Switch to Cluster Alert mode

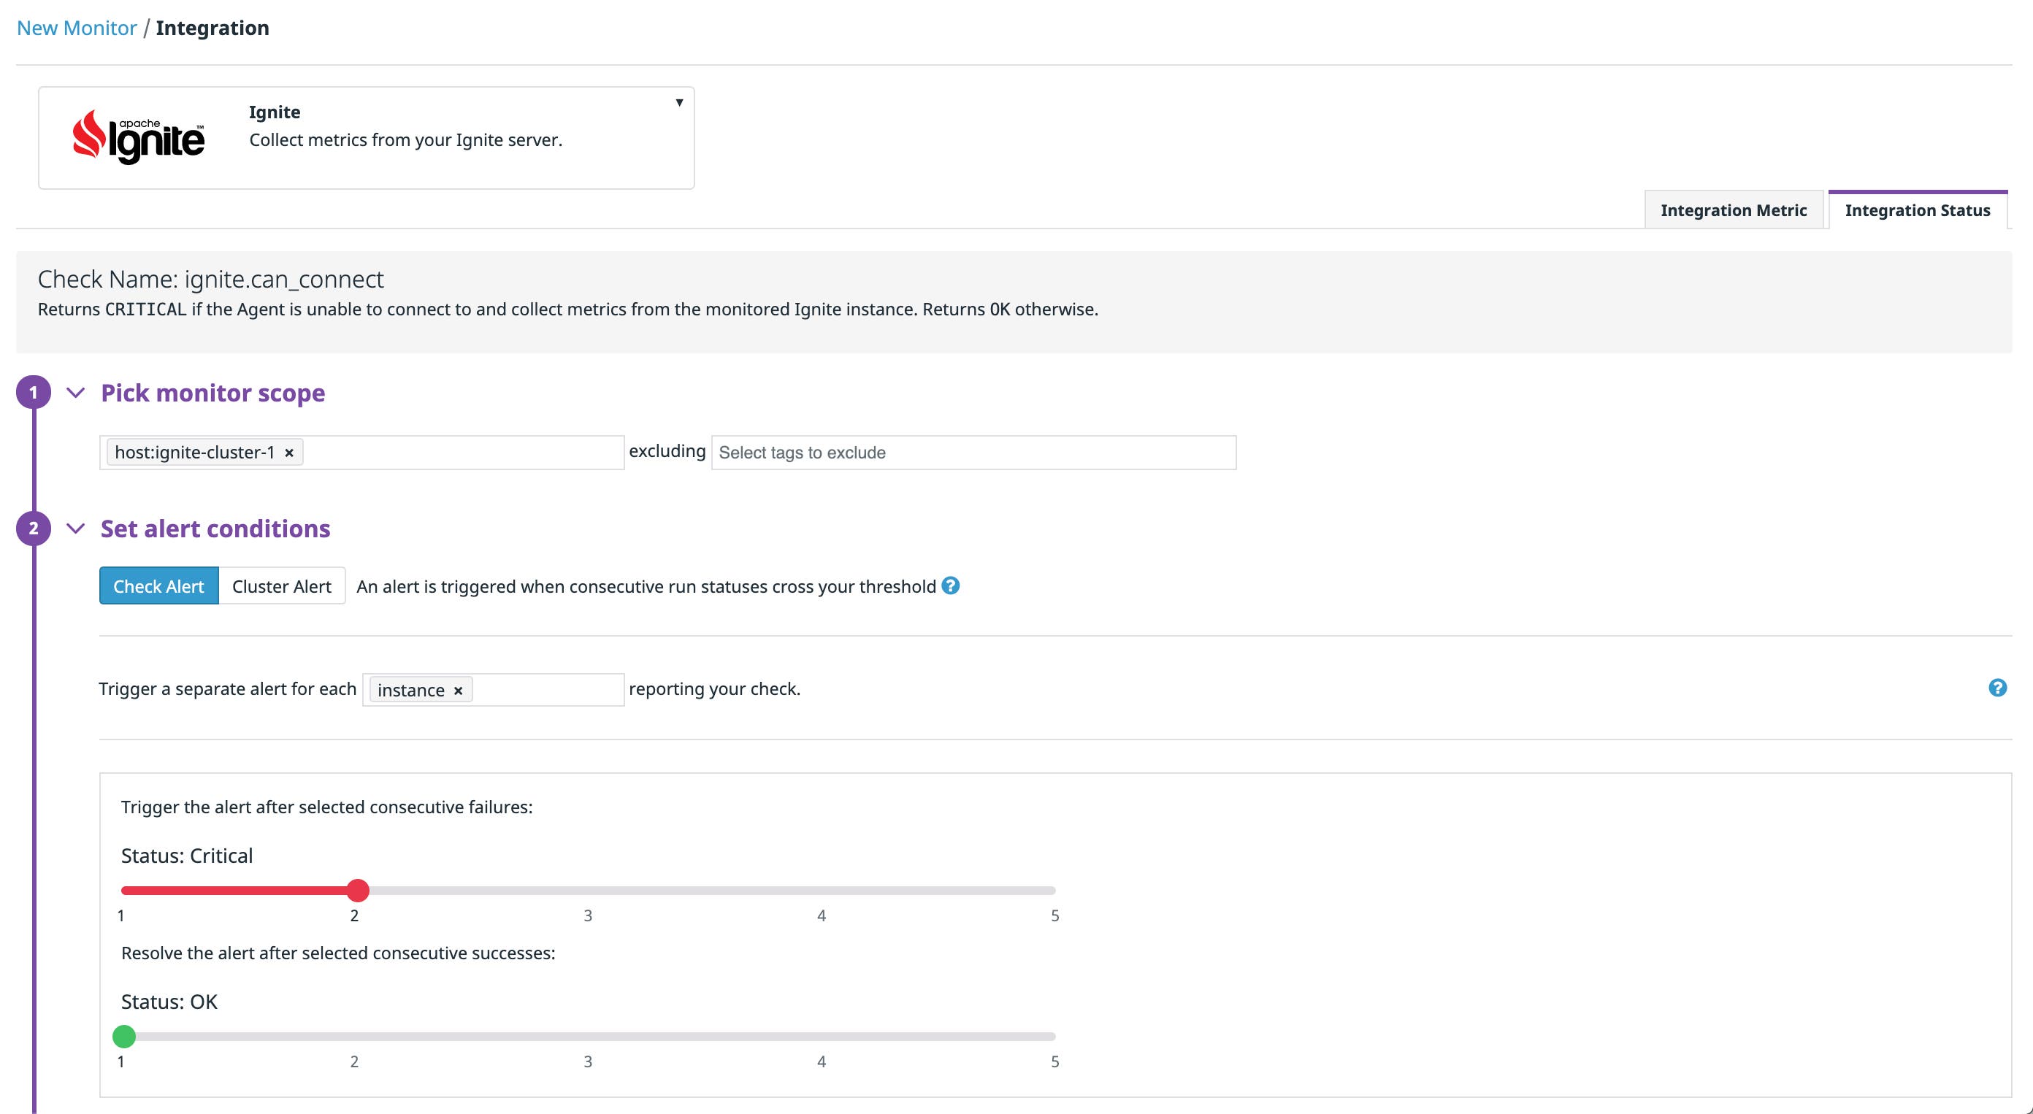(282, 585)
